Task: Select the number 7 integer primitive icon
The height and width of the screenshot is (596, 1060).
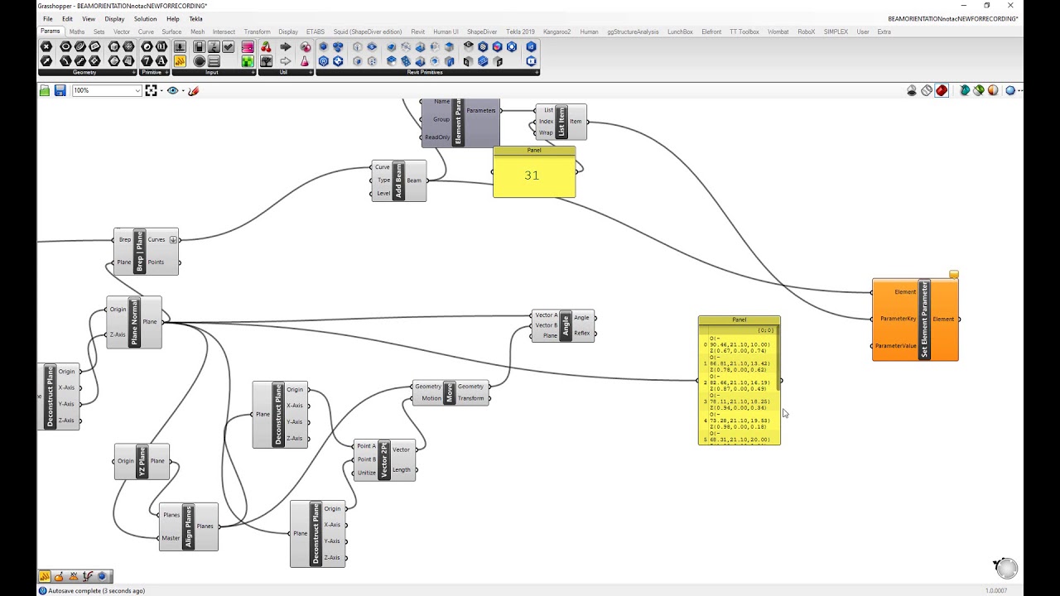Action: click(x=147, y=60)
